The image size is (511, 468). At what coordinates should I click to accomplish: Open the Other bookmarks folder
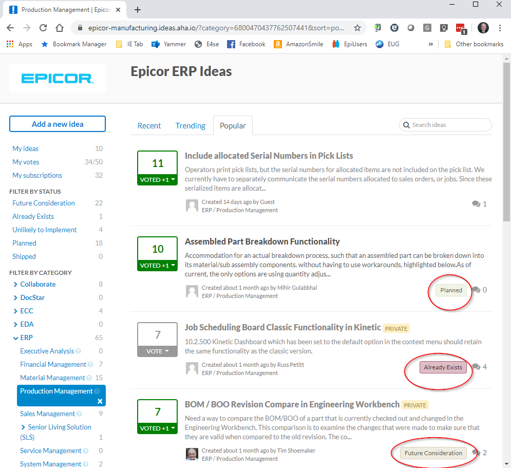click(x=474, y=44)
